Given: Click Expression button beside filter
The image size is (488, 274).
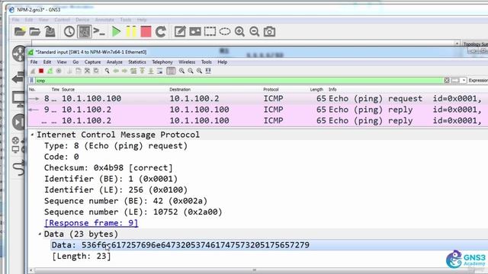Looking at the screenshot, I should click(478, 81).
